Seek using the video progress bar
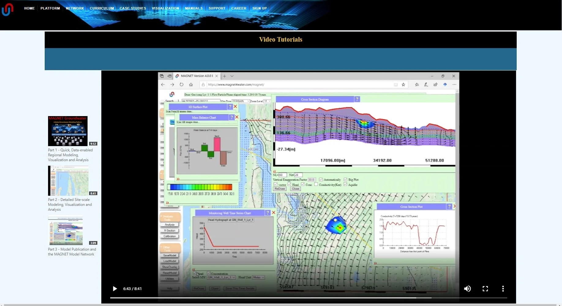 (309, 298)
